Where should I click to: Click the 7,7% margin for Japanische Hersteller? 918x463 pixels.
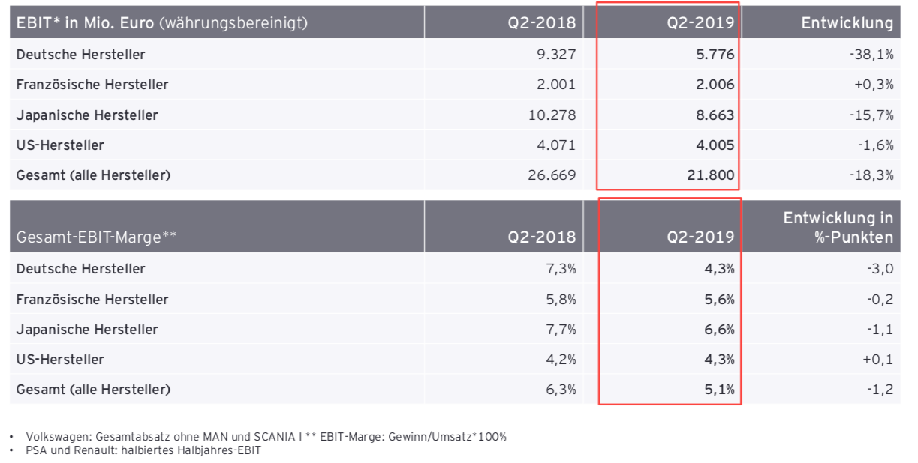coord(561,330)
